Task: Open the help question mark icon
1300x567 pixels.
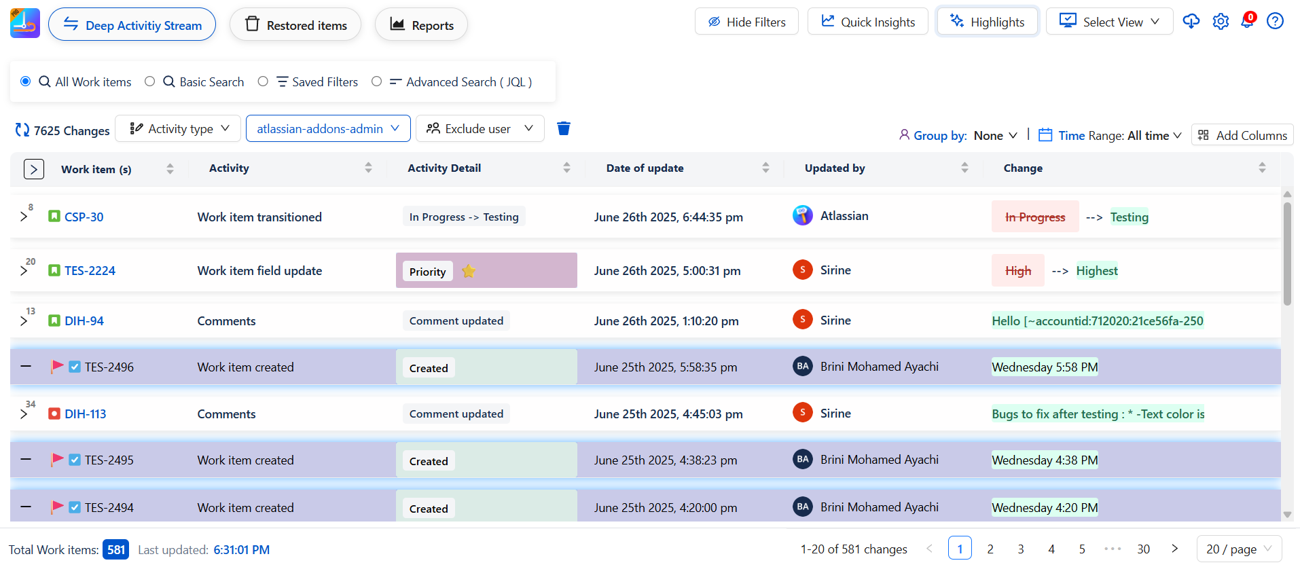Action: [1275, 22]
